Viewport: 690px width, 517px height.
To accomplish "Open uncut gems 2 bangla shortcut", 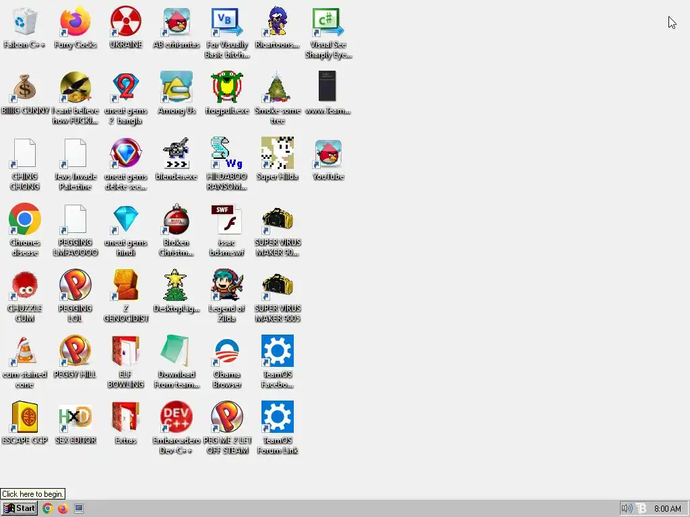I will 126,87.
